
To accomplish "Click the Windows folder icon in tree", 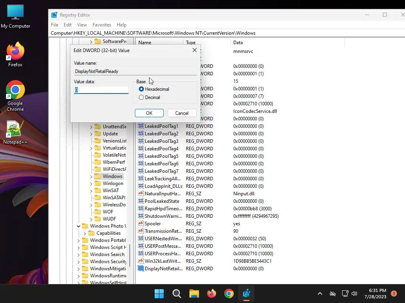I will click(98, 176).
